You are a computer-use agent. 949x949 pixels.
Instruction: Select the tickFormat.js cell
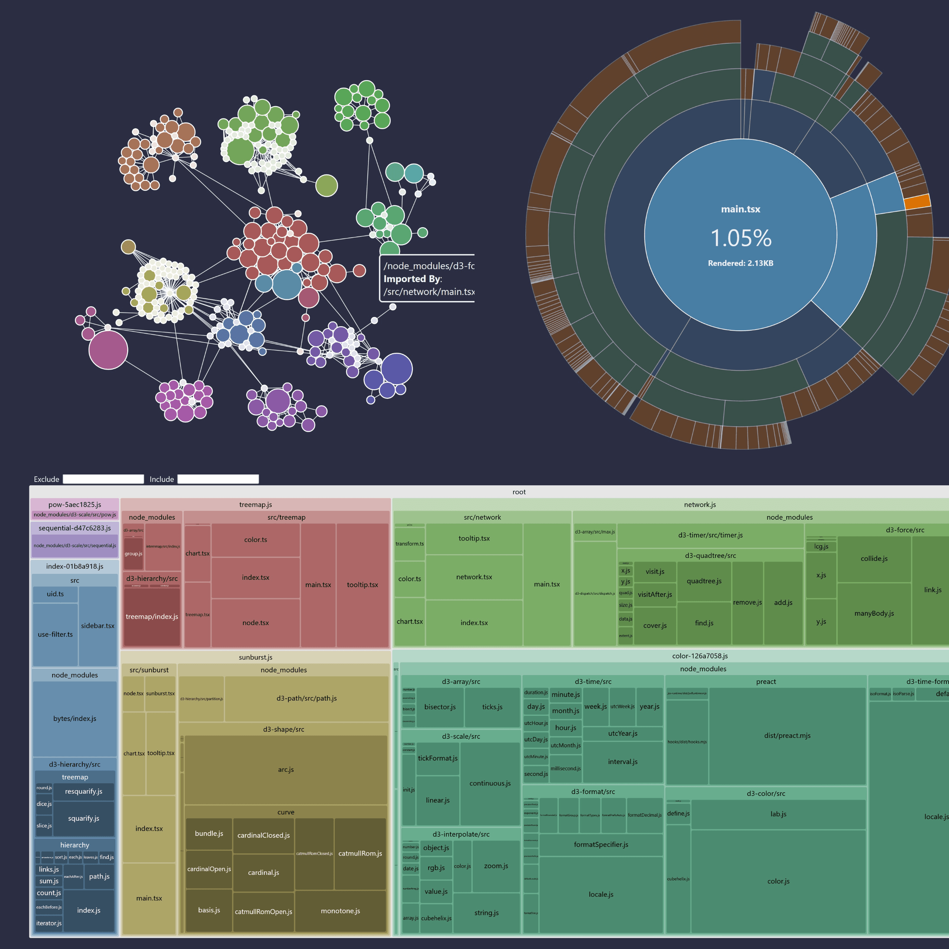click(x=438, y=758)
